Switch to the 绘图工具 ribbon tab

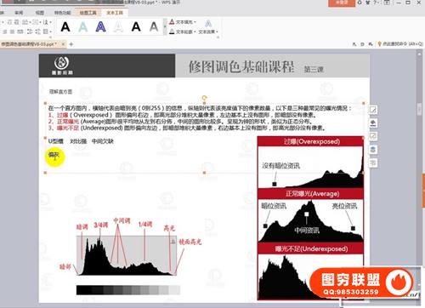click(x=88, y=13)
